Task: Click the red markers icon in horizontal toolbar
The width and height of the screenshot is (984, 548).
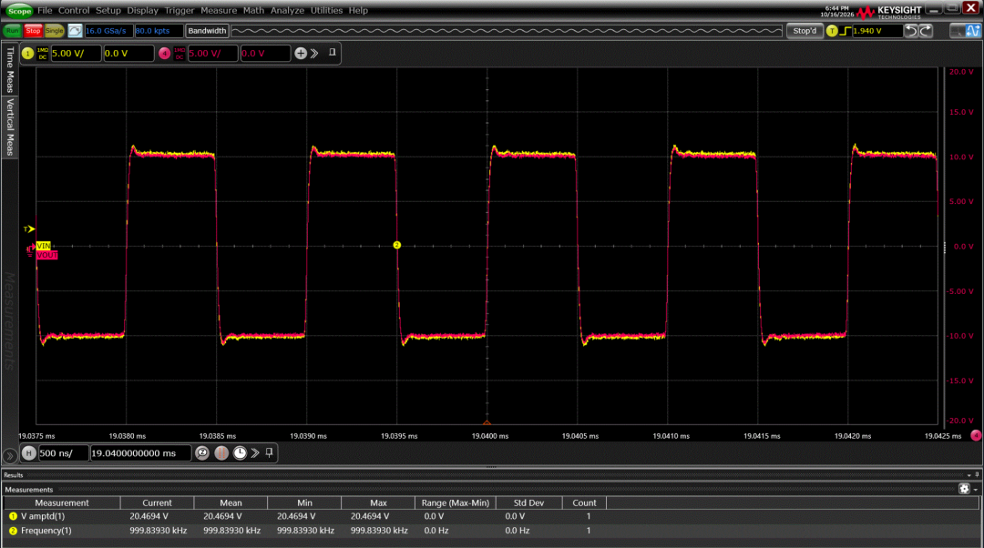Action: pyautogui.click(x=221, y=452)
